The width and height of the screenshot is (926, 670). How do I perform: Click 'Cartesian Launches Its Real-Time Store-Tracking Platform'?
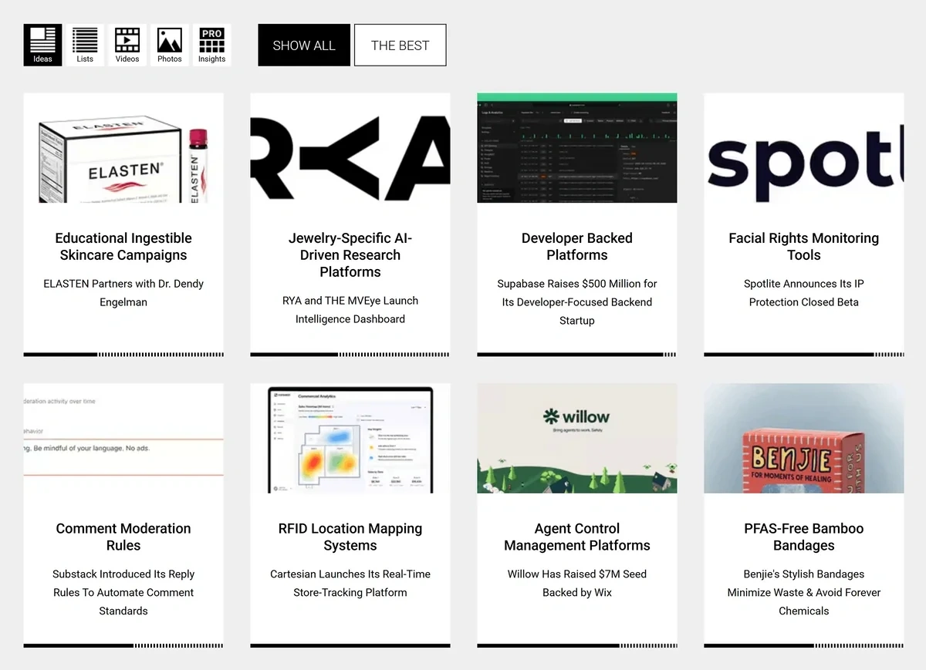[x=350, y=583]
